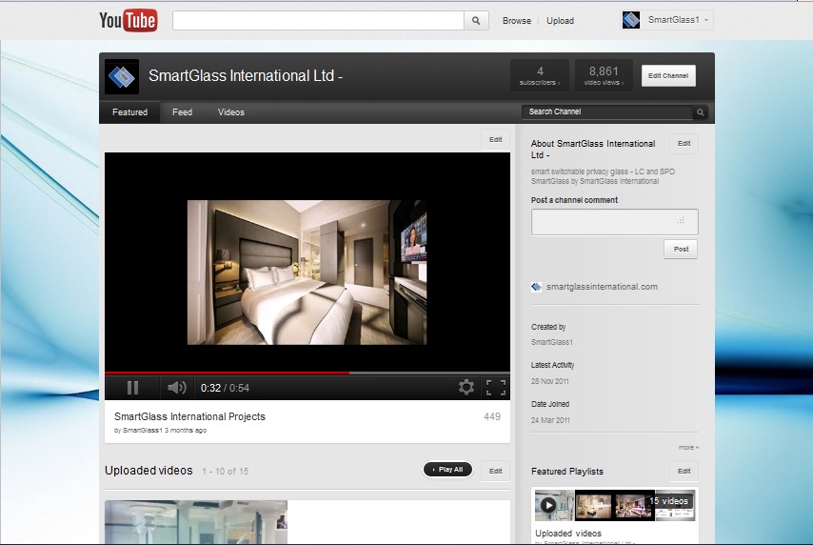Click the 28 Nov 2011 latest activity date
This screenshot has height=545, width=813.
tap(549, 381)
